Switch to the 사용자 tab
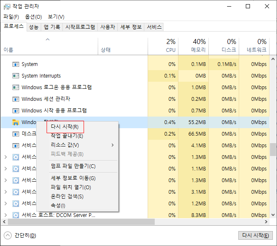 pos(108,27)
